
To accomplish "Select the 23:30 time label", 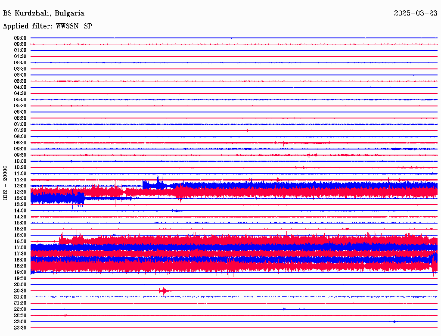I will [x=20, y=328].
